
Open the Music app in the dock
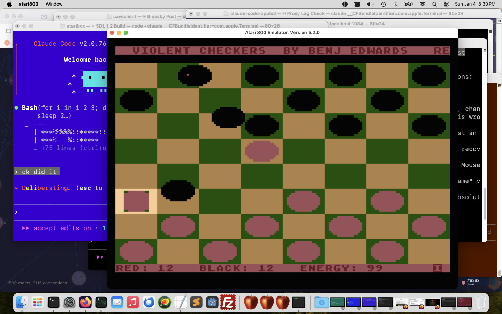[x=133, y=302]
